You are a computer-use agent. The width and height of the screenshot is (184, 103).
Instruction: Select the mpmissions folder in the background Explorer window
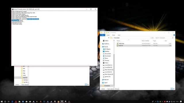(x=25, y=78)
